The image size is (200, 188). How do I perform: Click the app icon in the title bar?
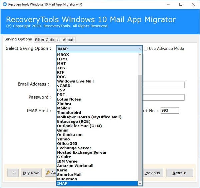coord(5,4)
